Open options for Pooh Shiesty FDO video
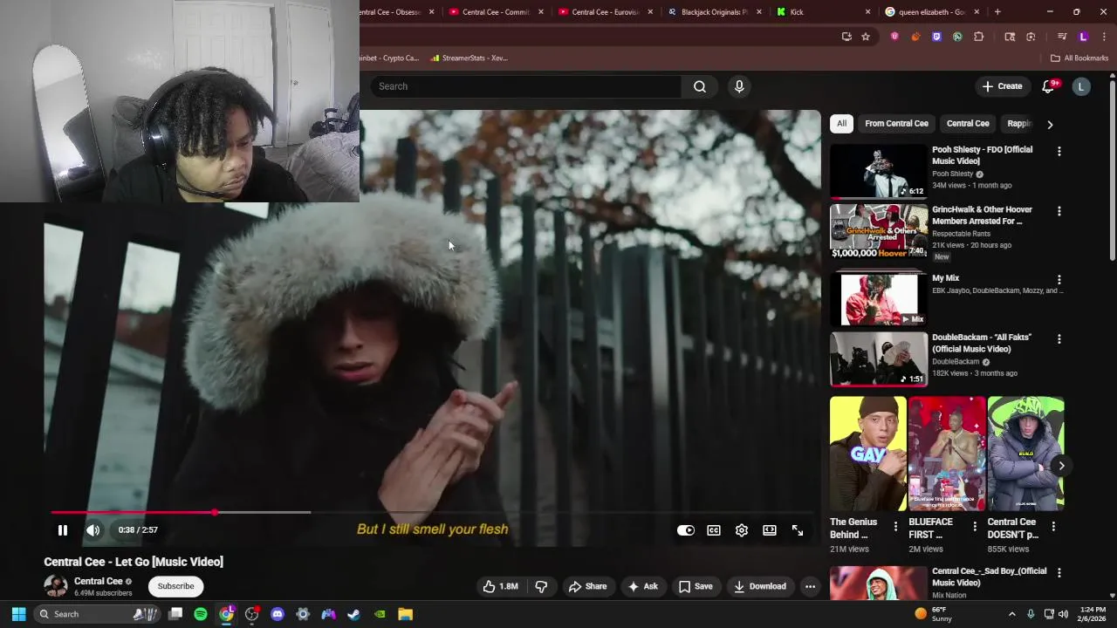The image size is (1117, 628). [x=1059, y=152]
